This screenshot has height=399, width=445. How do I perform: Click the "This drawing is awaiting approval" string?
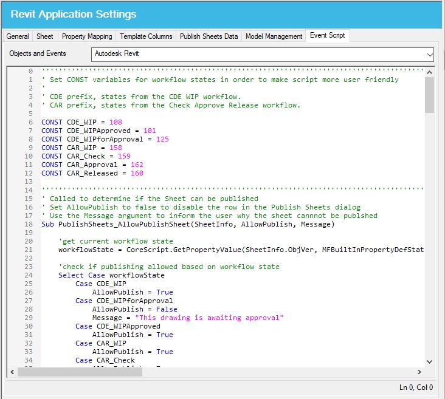(x=210, y=318)
